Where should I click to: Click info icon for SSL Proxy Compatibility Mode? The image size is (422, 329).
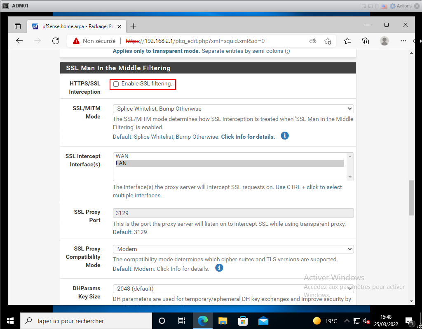(219, 268)
